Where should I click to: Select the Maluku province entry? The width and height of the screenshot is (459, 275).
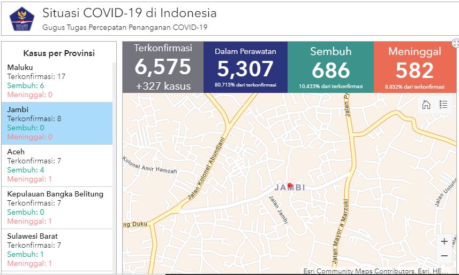point(57,81)
